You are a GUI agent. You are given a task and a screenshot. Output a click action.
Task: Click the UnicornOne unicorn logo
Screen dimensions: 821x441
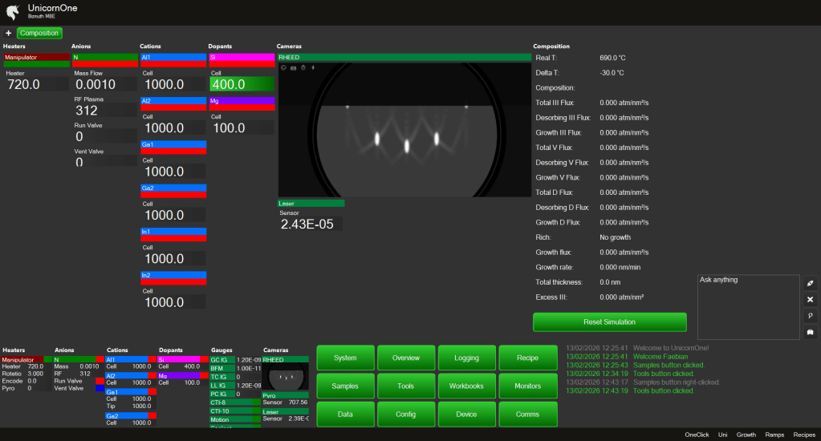click(13, 11)
